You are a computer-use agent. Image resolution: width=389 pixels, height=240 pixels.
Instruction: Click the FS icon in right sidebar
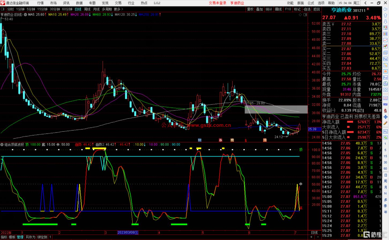pos(385,131)
